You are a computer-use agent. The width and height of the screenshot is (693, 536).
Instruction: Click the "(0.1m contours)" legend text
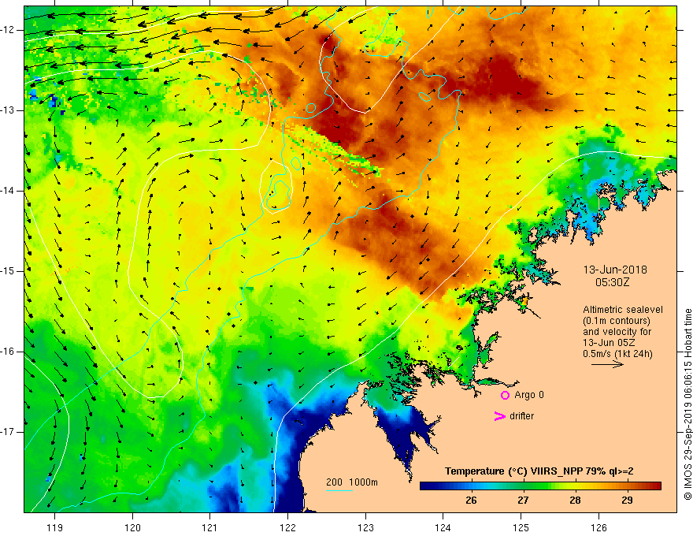click(617, 321)
